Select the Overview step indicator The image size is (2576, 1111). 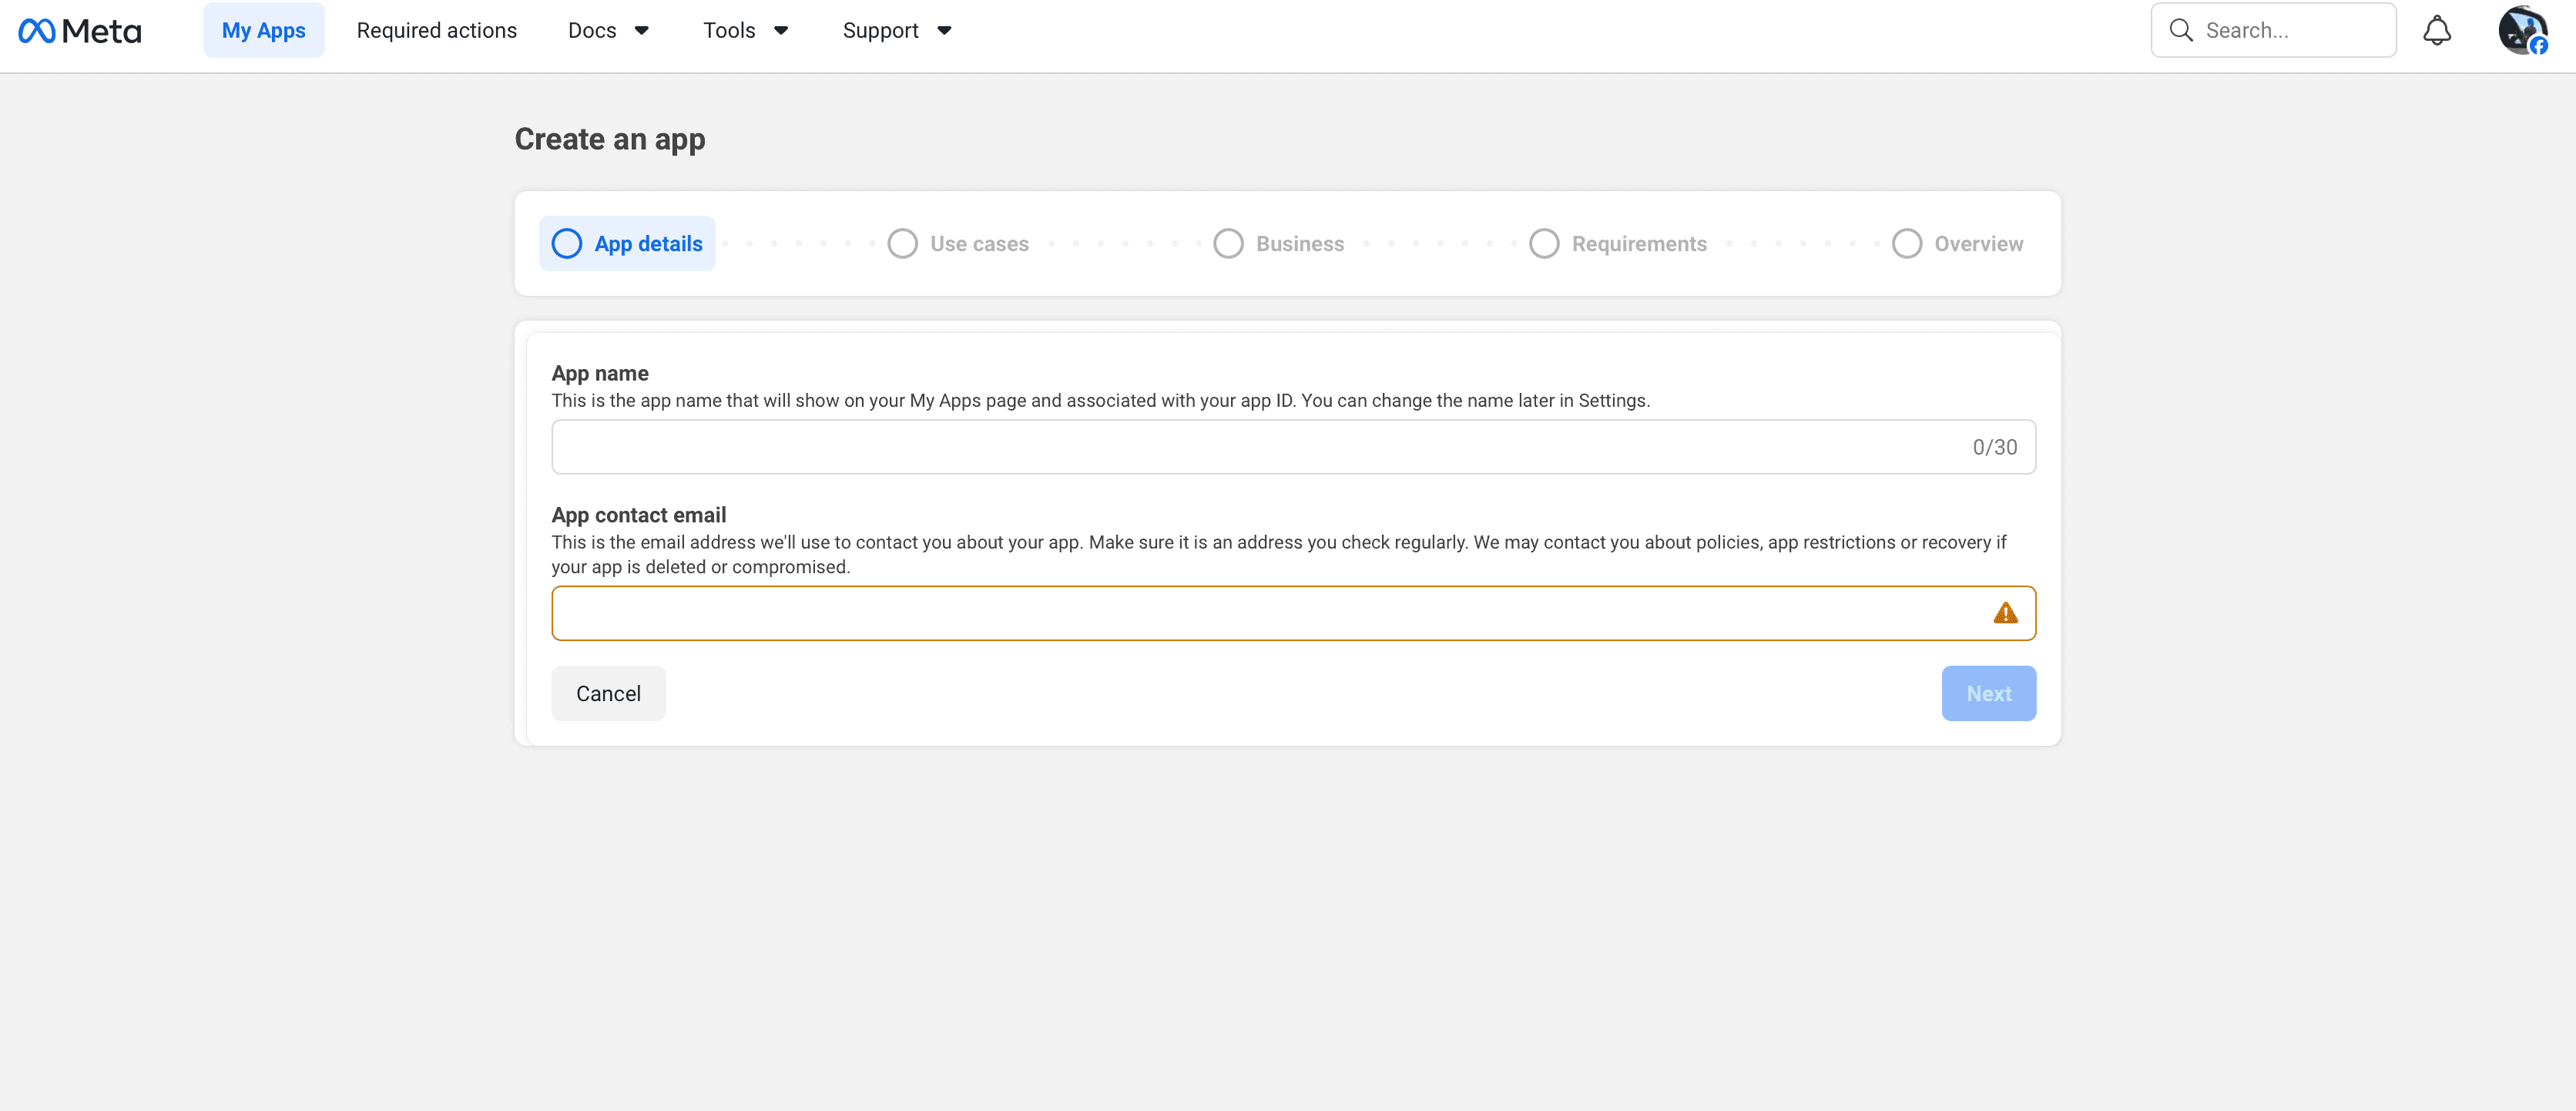[x=1906, y=243]
